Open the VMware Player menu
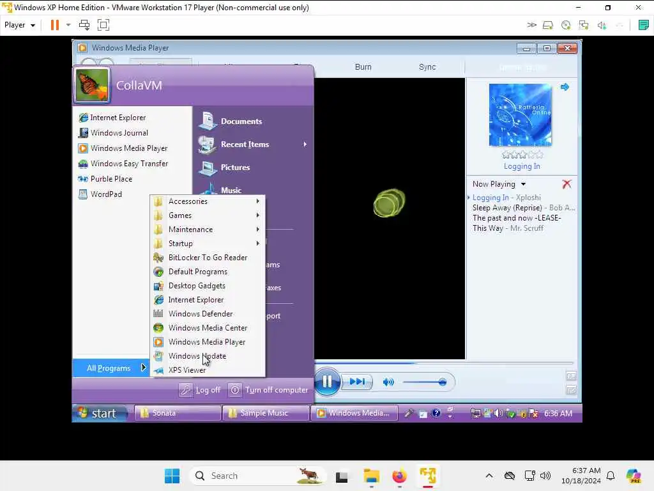Viewport: 654px width, 491px height. pos(19,25)
